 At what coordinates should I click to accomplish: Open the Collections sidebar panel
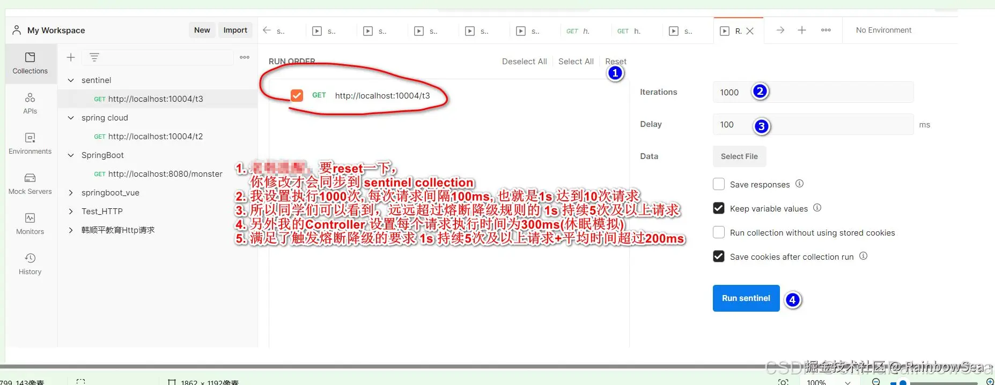pyautogui.click(x=30, y=64)
